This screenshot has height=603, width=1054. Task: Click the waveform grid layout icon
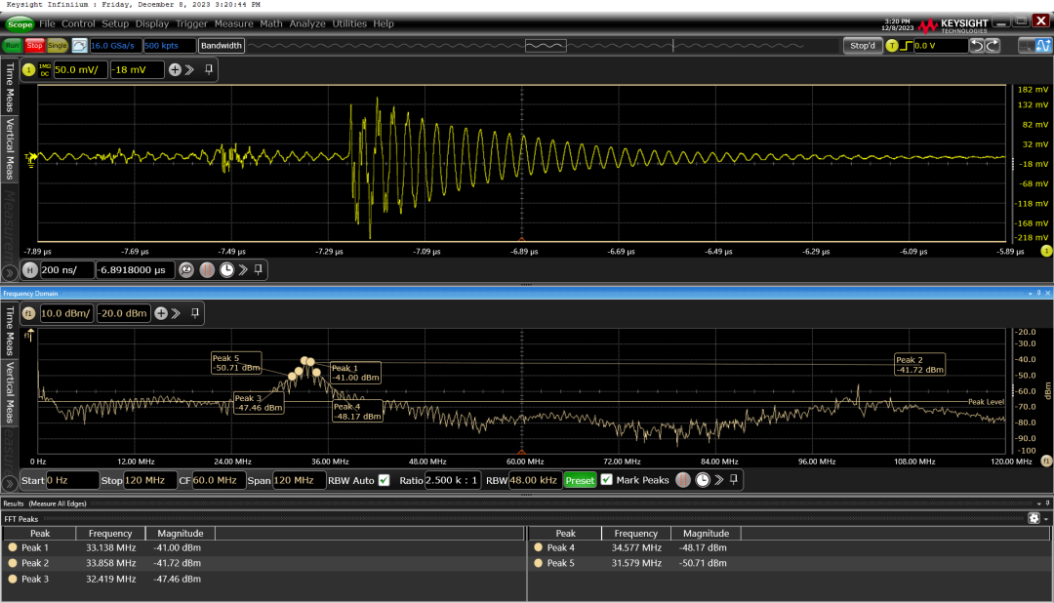pos(1027,46)
